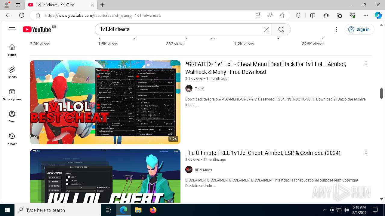The image size is (385, 216).
Task: Open YouTube settings three-dot menu near Sign in
Action: coord(336,29)
